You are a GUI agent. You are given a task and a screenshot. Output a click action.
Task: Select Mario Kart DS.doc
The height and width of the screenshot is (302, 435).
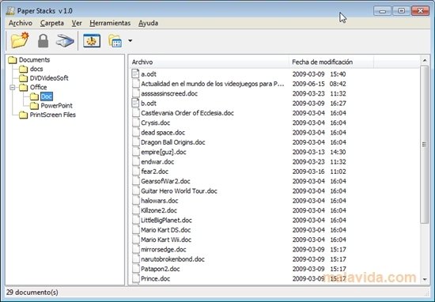pos(165,230)
